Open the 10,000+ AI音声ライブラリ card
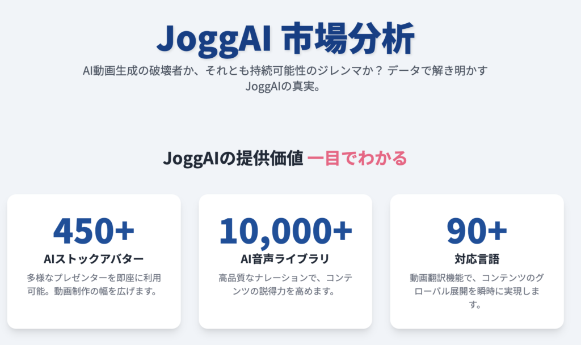This screenshot has height=345, width=581. (x=285, y=261)
